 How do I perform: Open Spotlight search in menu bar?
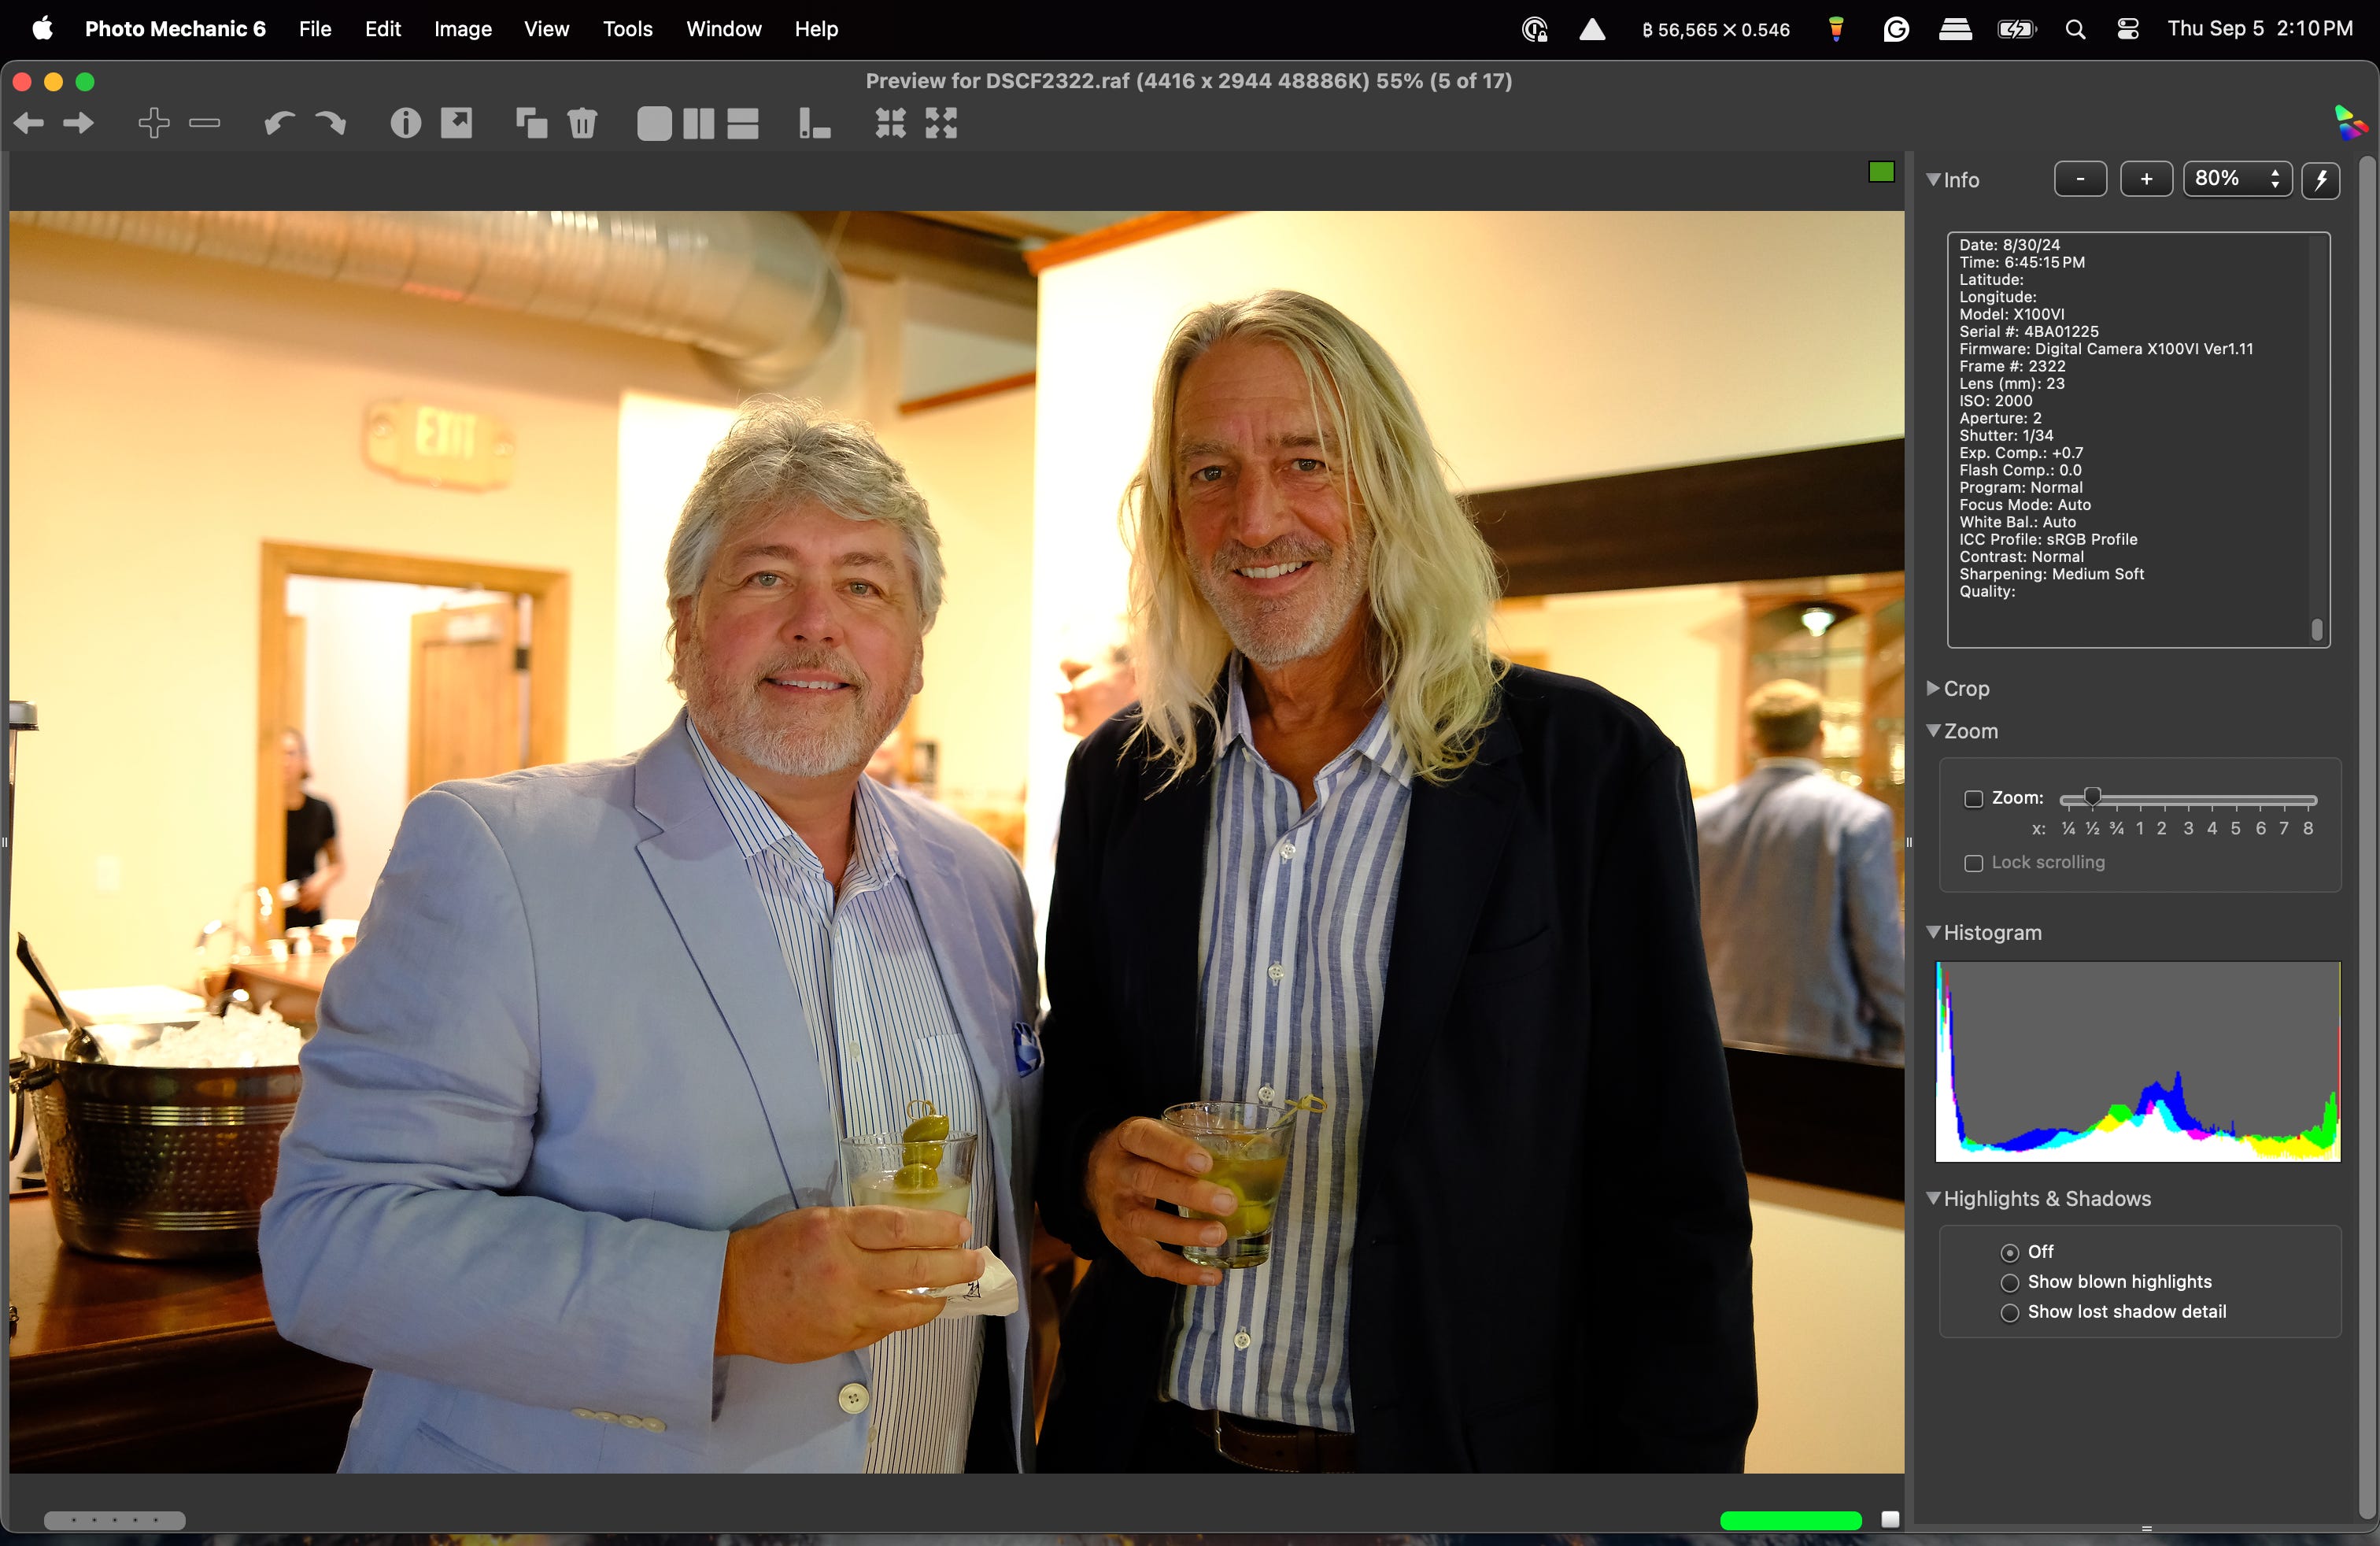tap(2076, 30)
